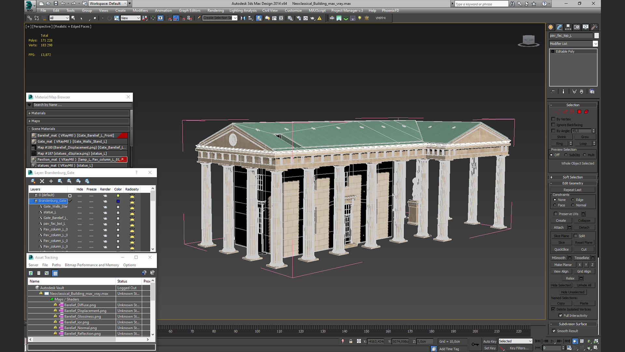
Task: Expand Soft Selection rollout
Action: (573, 177)
